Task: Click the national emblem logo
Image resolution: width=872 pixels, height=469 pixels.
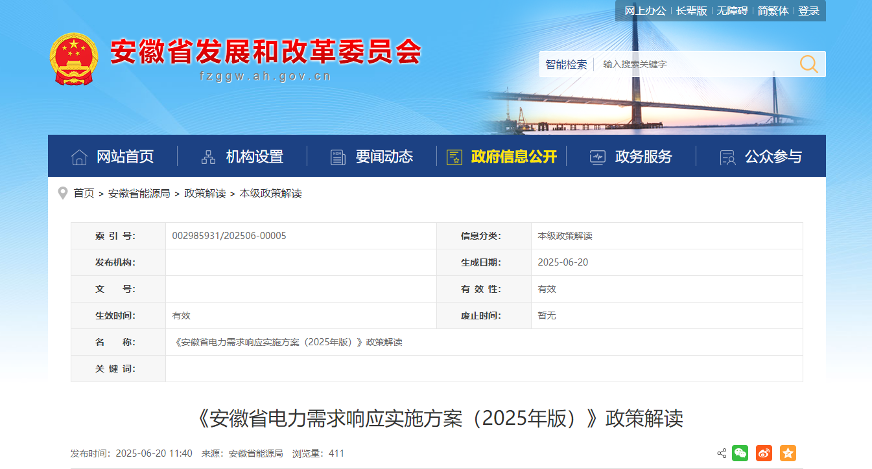Action: pos(74,59)
